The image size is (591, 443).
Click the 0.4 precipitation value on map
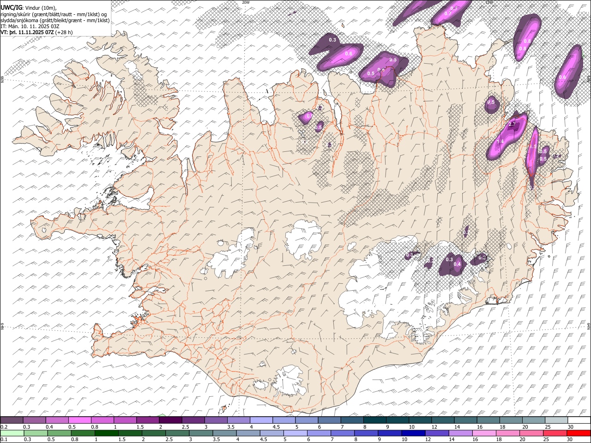tap(458, 264)
